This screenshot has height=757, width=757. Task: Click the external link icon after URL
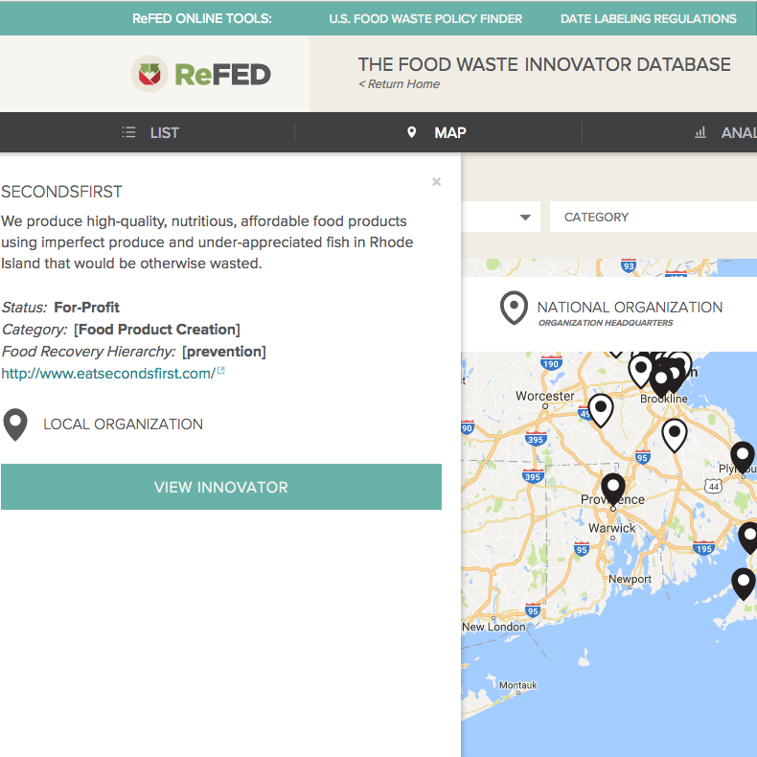[x=221, y=371]
